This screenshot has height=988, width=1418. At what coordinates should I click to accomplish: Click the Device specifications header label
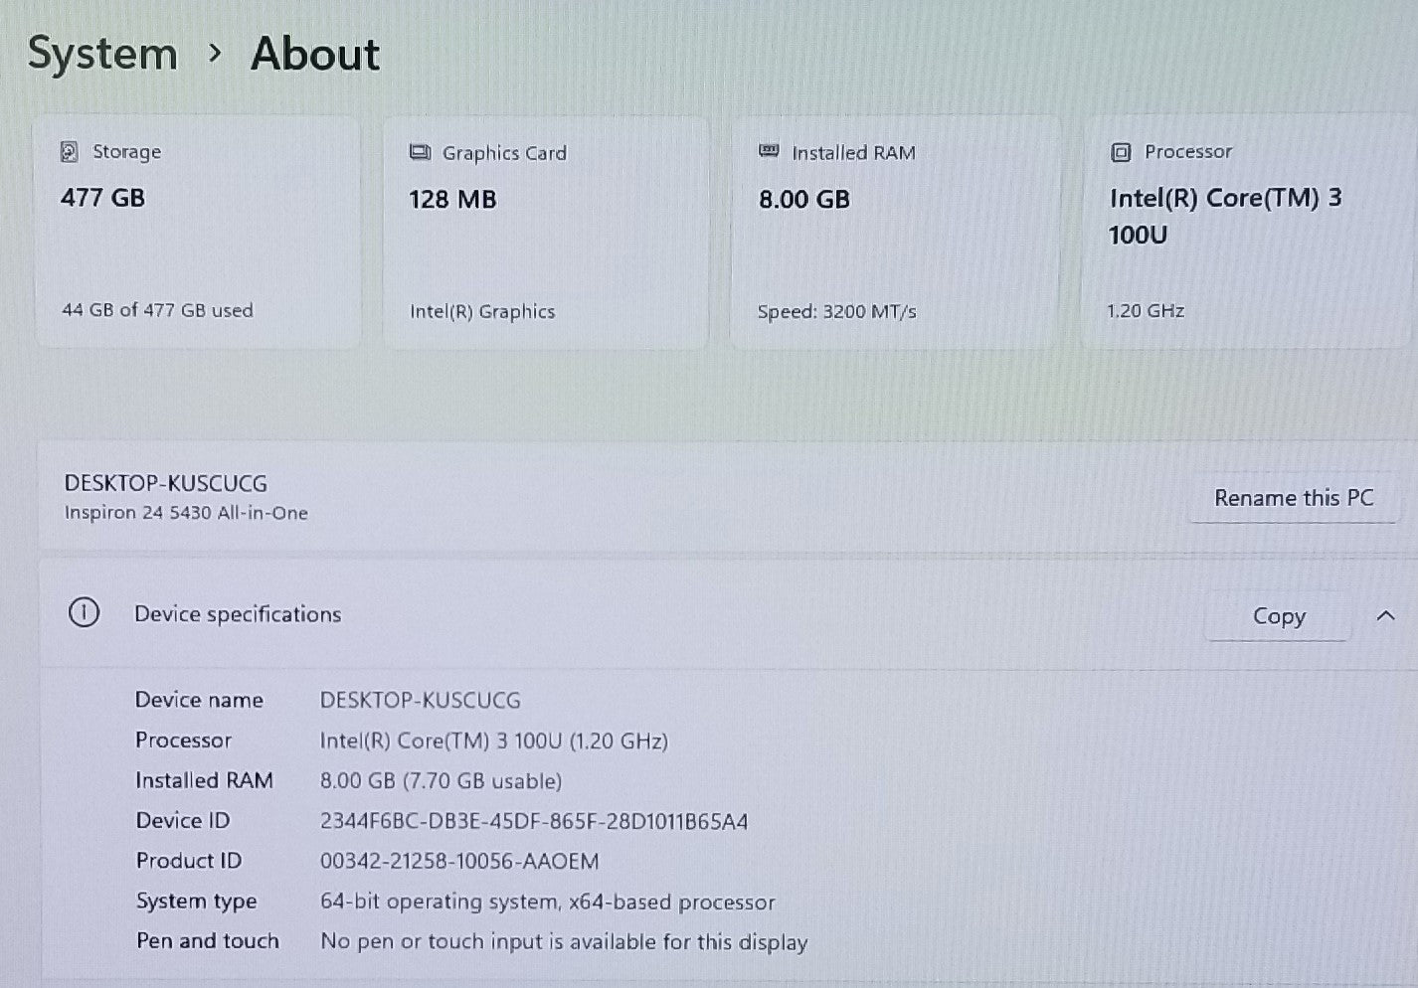(238, 614)
